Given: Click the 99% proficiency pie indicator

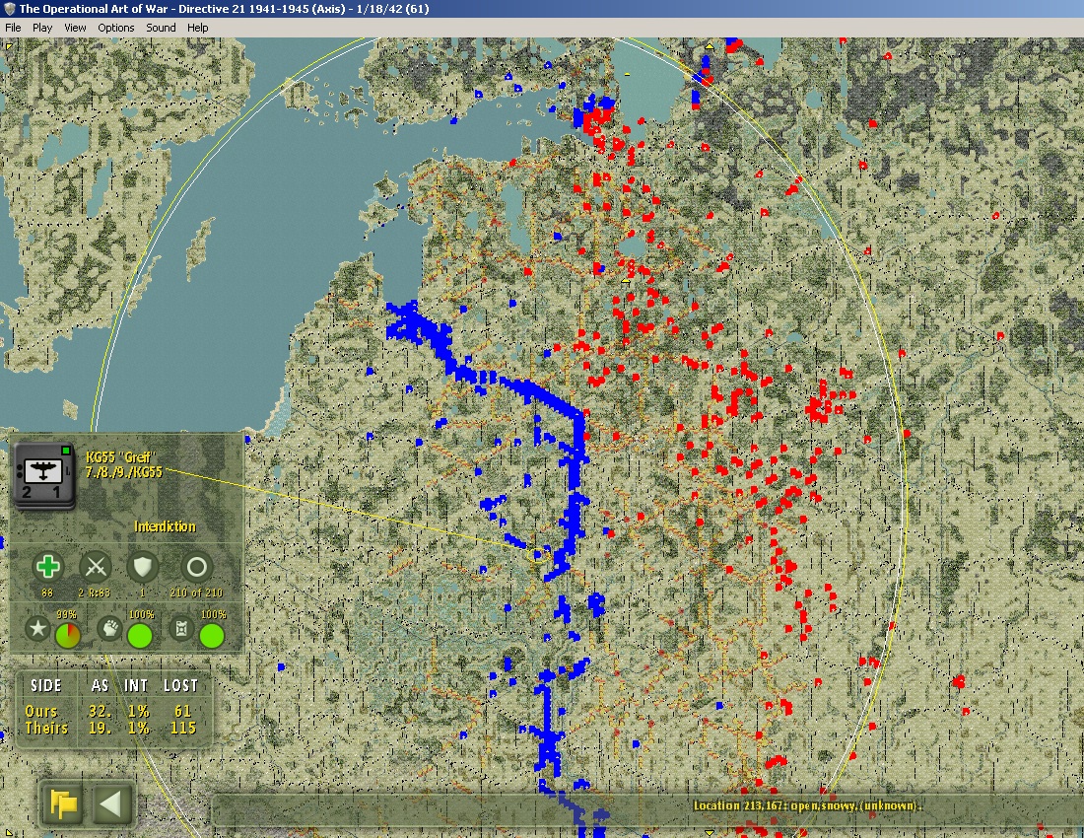Looking at the screenshot, I should tap(68, 636).
